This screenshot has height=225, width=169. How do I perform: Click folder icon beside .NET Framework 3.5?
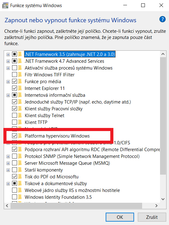click(20, 54)
